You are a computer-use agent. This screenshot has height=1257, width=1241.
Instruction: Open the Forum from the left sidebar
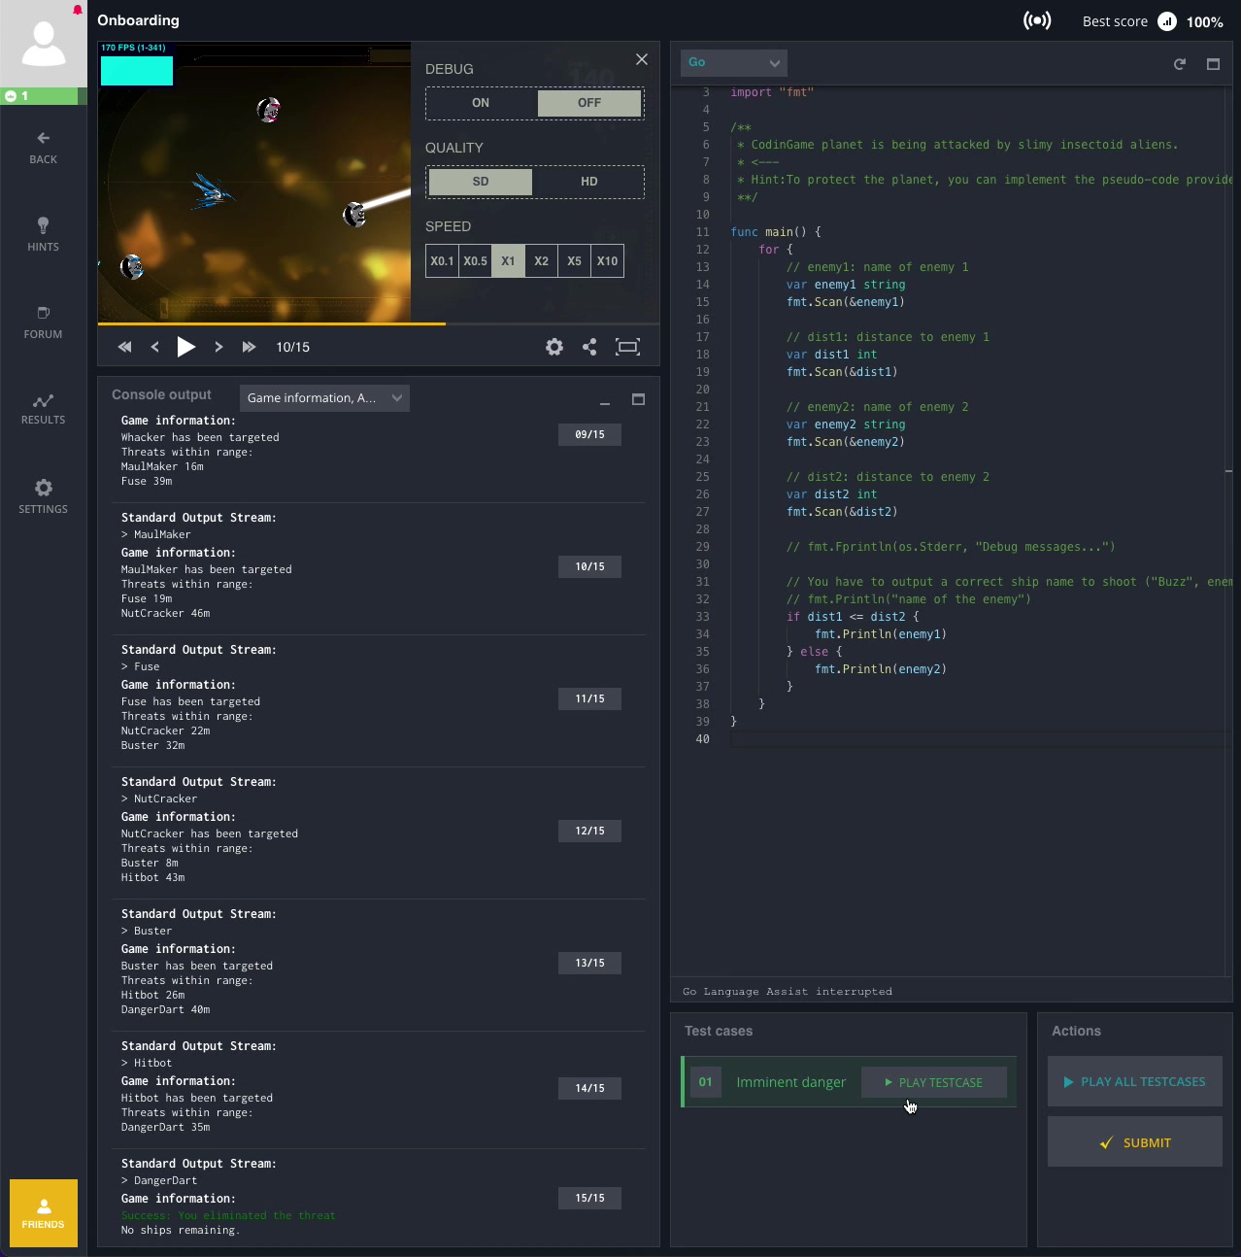[x=43, y=322]
